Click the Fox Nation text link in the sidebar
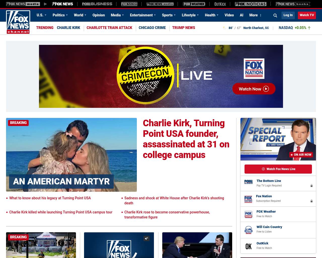Image resolution: width=322 pixels, height=258 pixels. pyautogui.click(x=264, y=196)
